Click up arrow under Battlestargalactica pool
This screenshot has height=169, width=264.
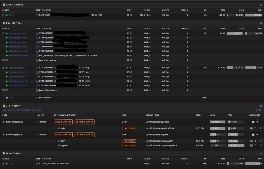pos(7,60)
